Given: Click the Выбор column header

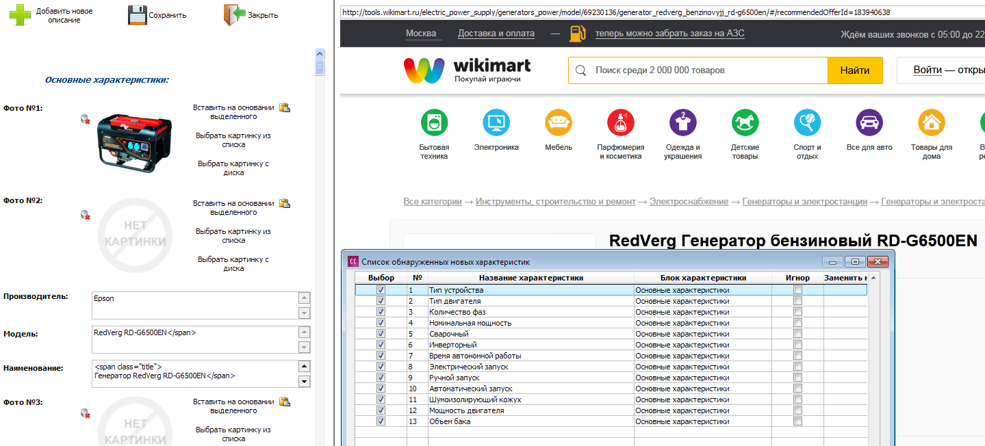Looking at the screenshot, I should 381,278.
